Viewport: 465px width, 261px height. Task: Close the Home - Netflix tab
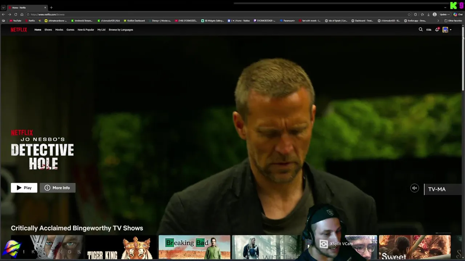pyautogui.click(x=45, y=8)
